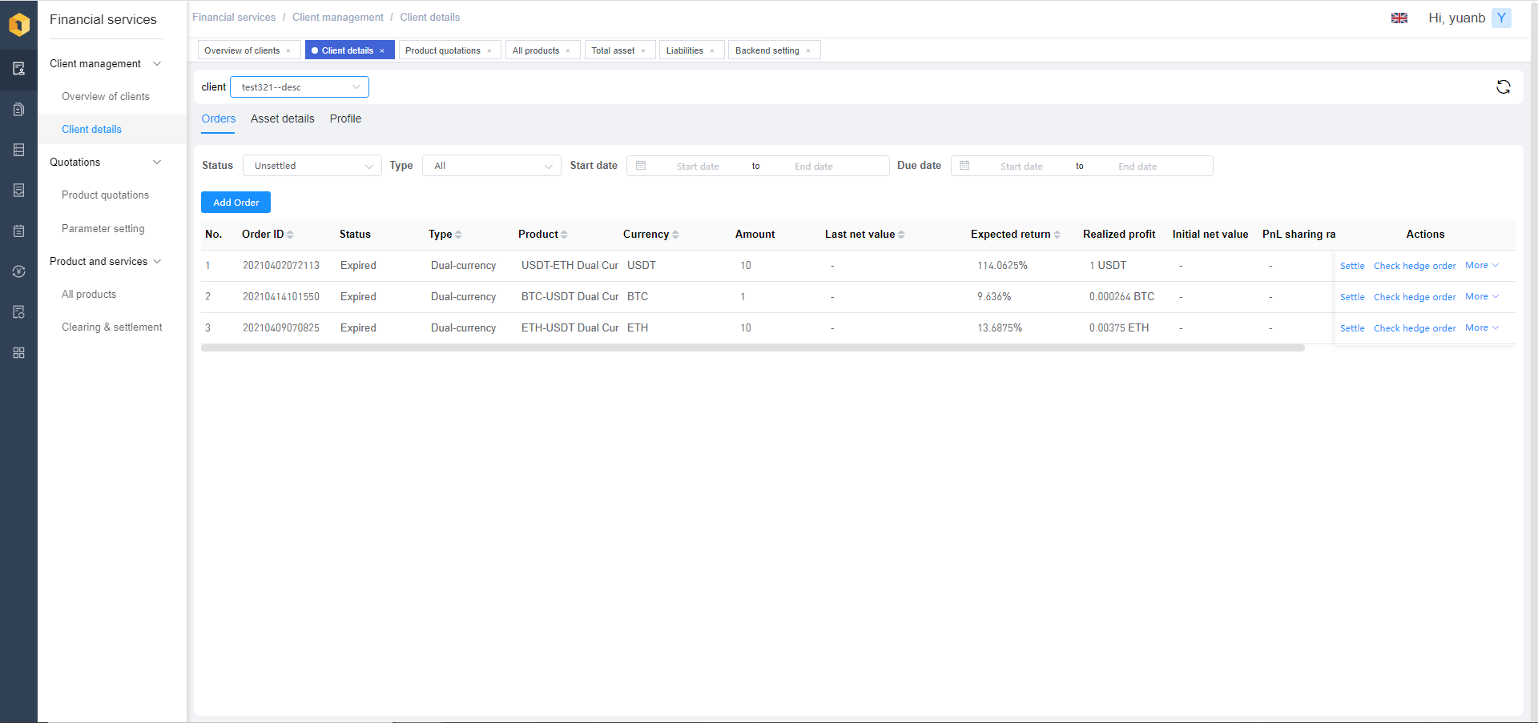Open the Start date calendar icon

click(x=641, y=166)
